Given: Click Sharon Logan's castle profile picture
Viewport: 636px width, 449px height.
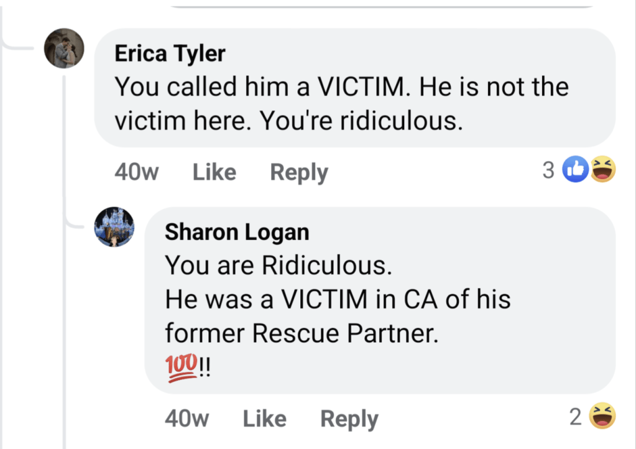Looking at the screenshot, I should pyautogui.click(x=114, y=227).
